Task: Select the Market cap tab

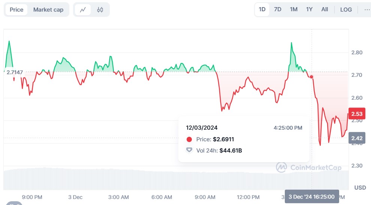Action: point(48,10)
